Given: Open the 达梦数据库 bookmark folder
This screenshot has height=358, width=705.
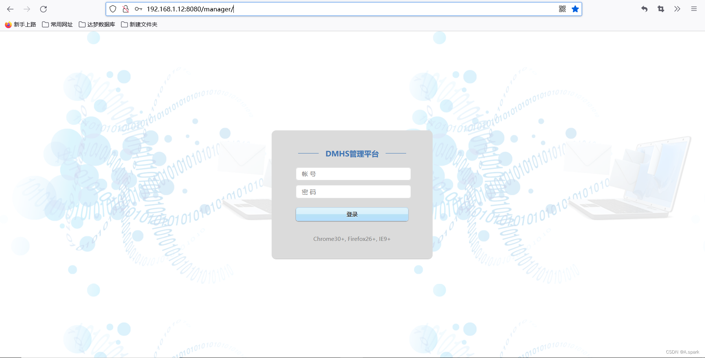Looking at the screenshot, I should [97, 25].
